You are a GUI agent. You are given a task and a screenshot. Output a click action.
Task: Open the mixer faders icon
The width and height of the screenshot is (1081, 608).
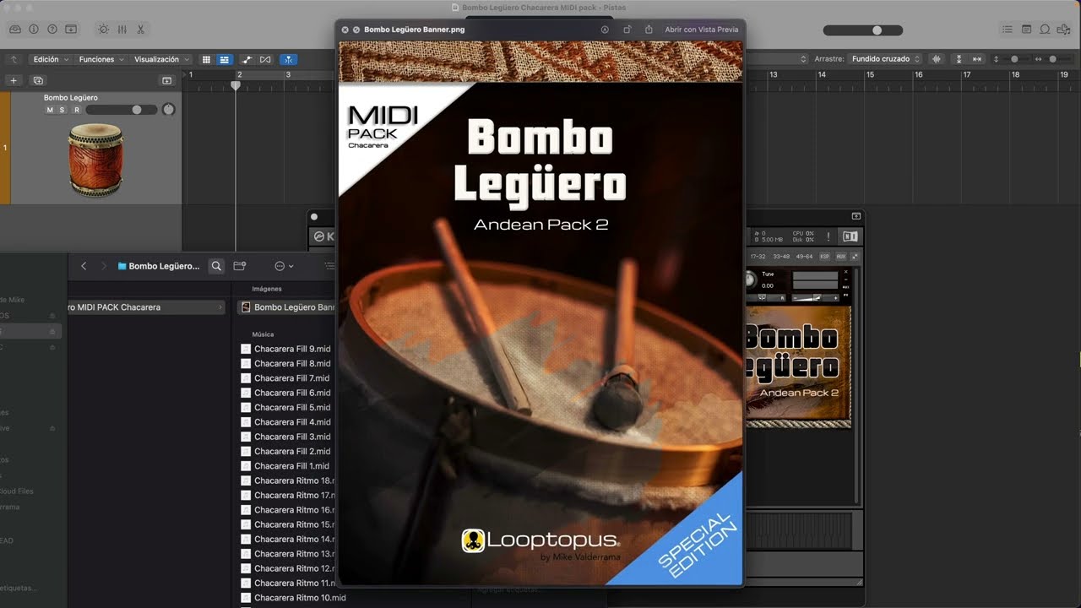tap(122, 29)
